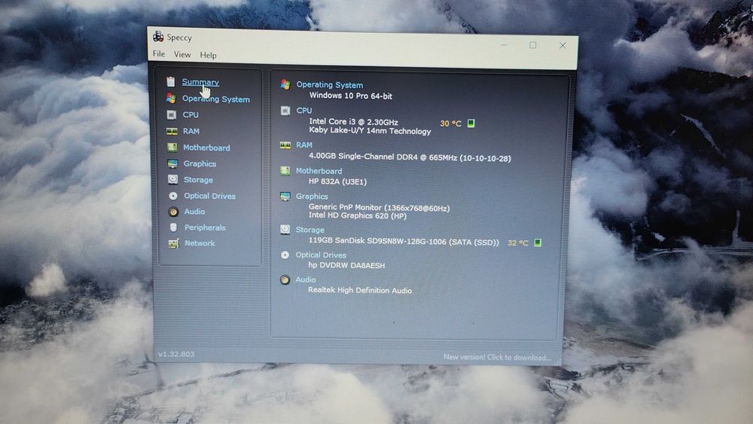Click '4.00GB Single-Channel DDR4' RAM text
753x424 pixels.
pyautogui.click(x=410, y=157)
